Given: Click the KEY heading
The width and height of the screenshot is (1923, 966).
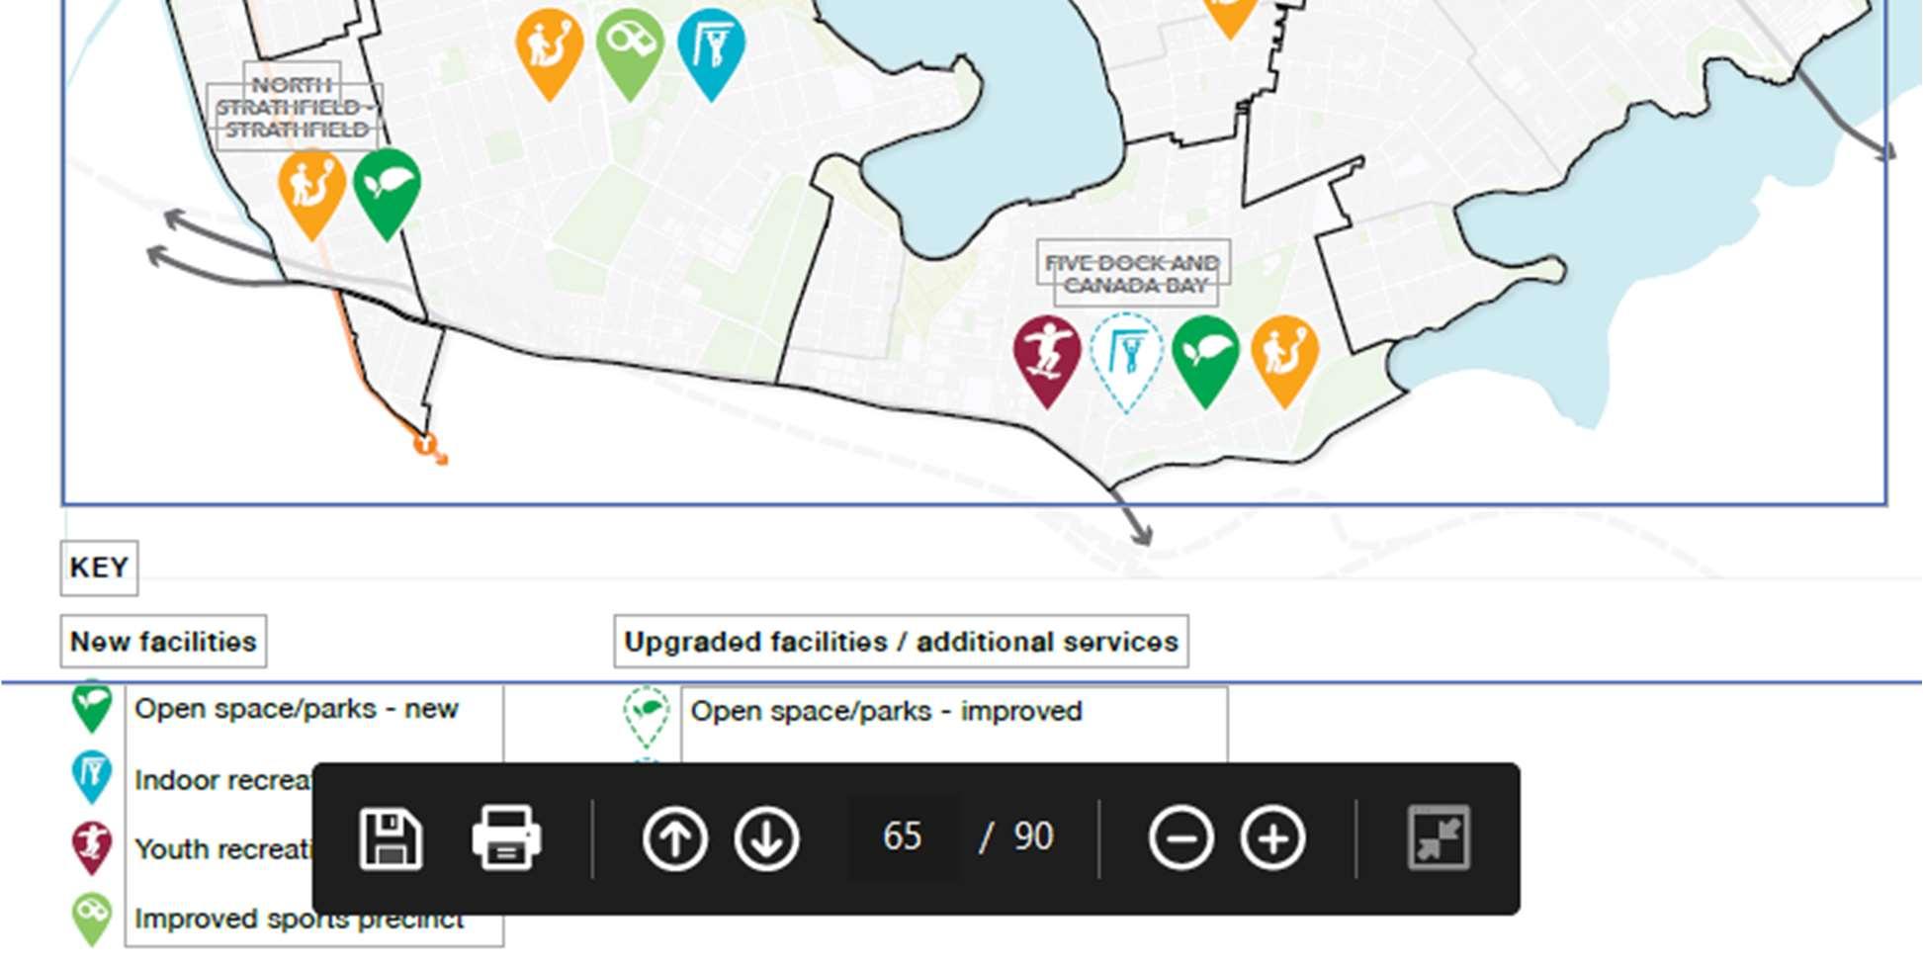Looking at the screenshot, I should pyautogui.click(x=99, y=568).
